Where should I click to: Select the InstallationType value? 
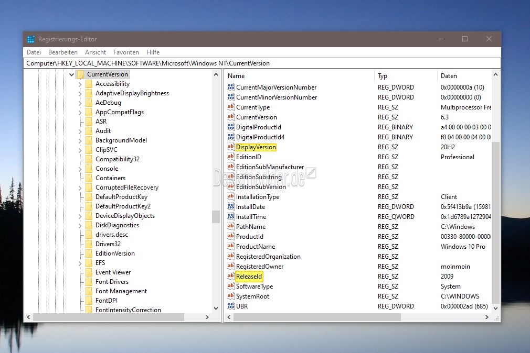[x=258, y=197]
